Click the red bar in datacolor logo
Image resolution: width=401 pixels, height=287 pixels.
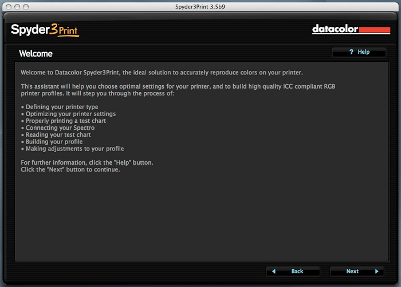(x=374, y=30)
